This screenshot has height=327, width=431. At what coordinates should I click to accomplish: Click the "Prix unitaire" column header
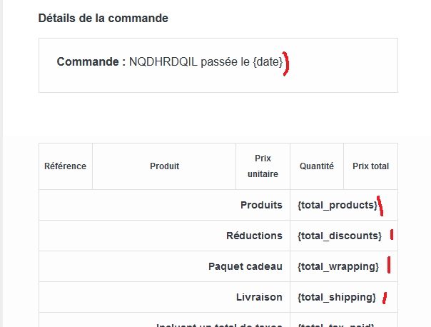263,166
